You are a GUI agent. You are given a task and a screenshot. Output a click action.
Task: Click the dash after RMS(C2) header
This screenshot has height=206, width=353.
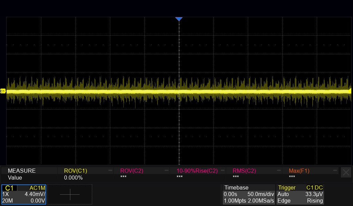279,170
